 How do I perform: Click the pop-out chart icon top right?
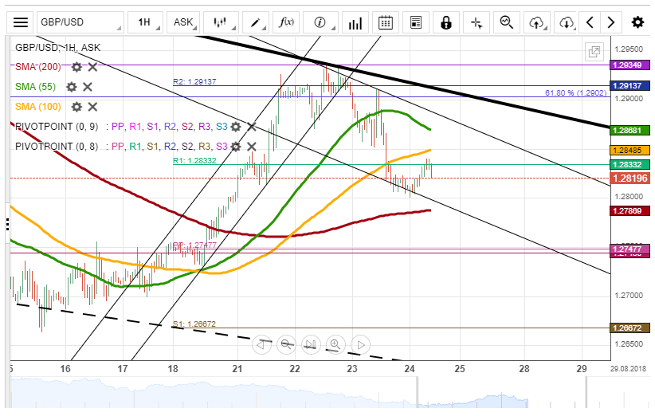[594, 52]
